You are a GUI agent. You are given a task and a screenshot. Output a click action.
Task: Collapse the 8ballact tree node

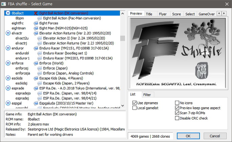(x=8, y=13)
